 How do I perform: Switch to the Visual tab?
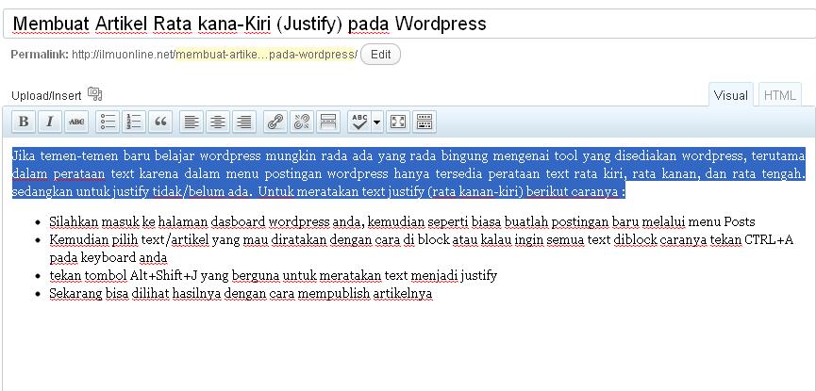(x=730, y=95)
